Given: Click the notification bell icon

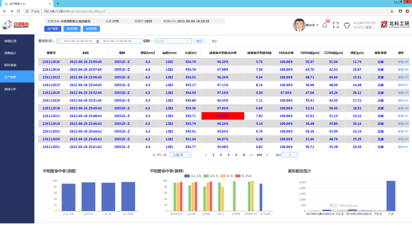Looking at the screenshot, I should coord(325,25).
